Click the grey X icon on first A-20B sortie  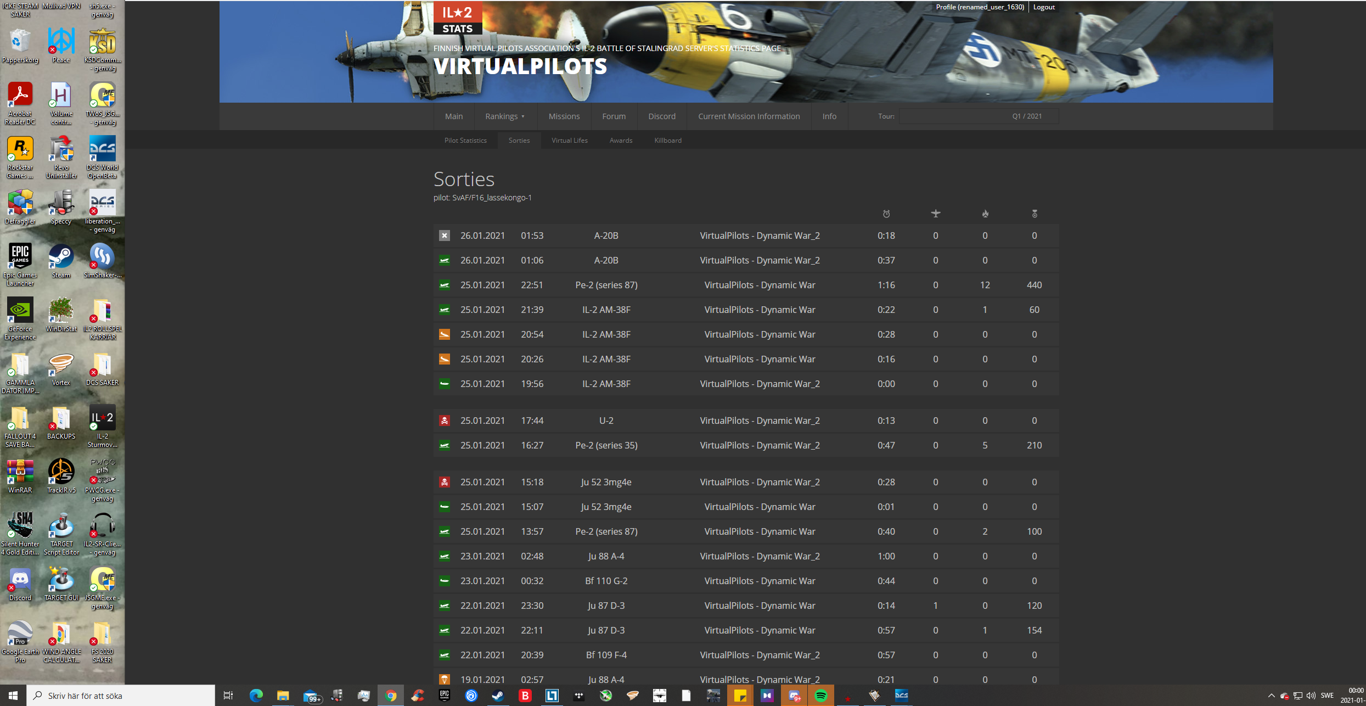pyautogui.click(x=445, y=236)
